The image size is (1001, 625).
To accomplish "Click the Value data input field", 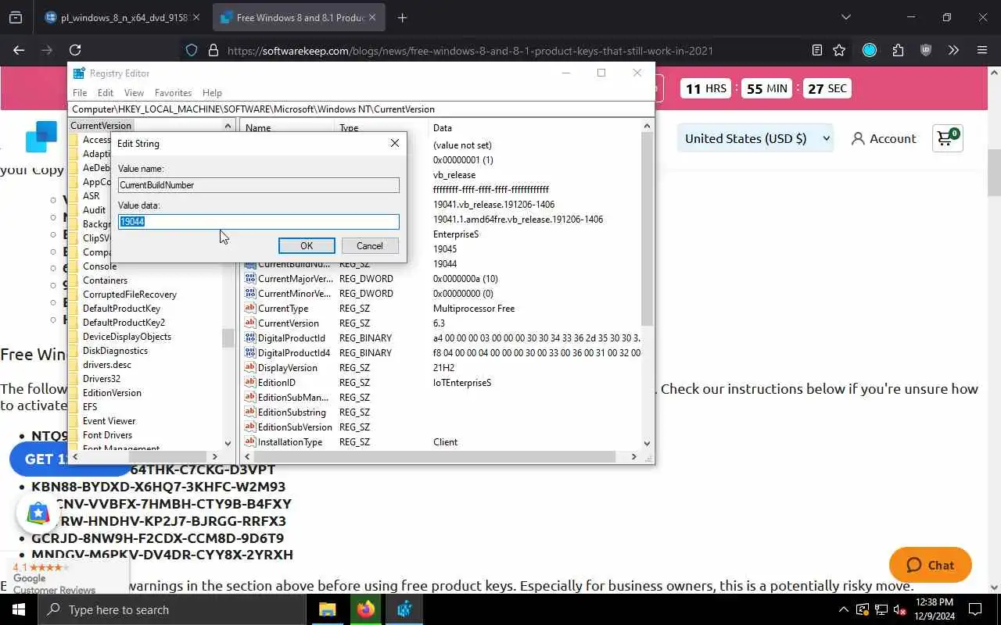I will 259,222.
